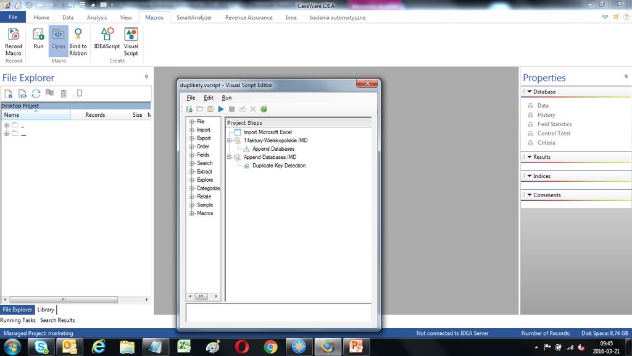Screen dimensions: 632x356
Task: Open the SmartAnalyzer ribbon tab
Action: tap(194, 17)
